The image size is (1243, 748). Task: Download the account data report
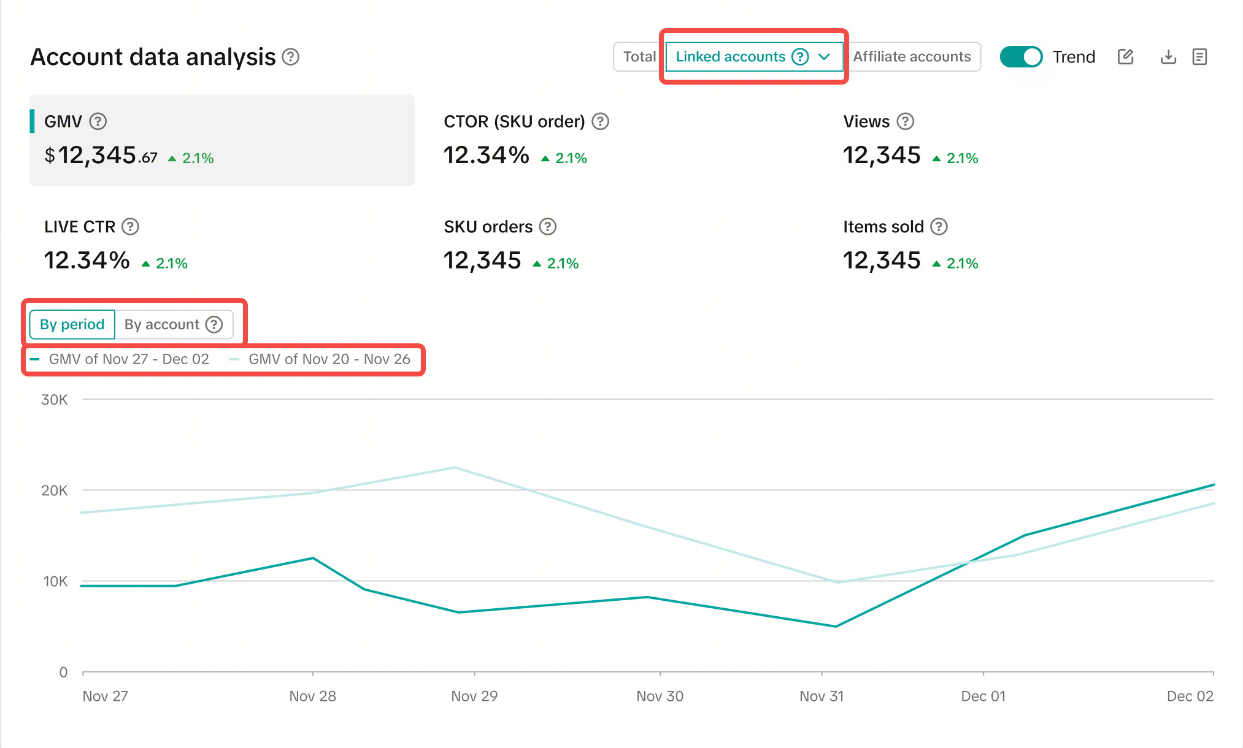pos(1168,57)
